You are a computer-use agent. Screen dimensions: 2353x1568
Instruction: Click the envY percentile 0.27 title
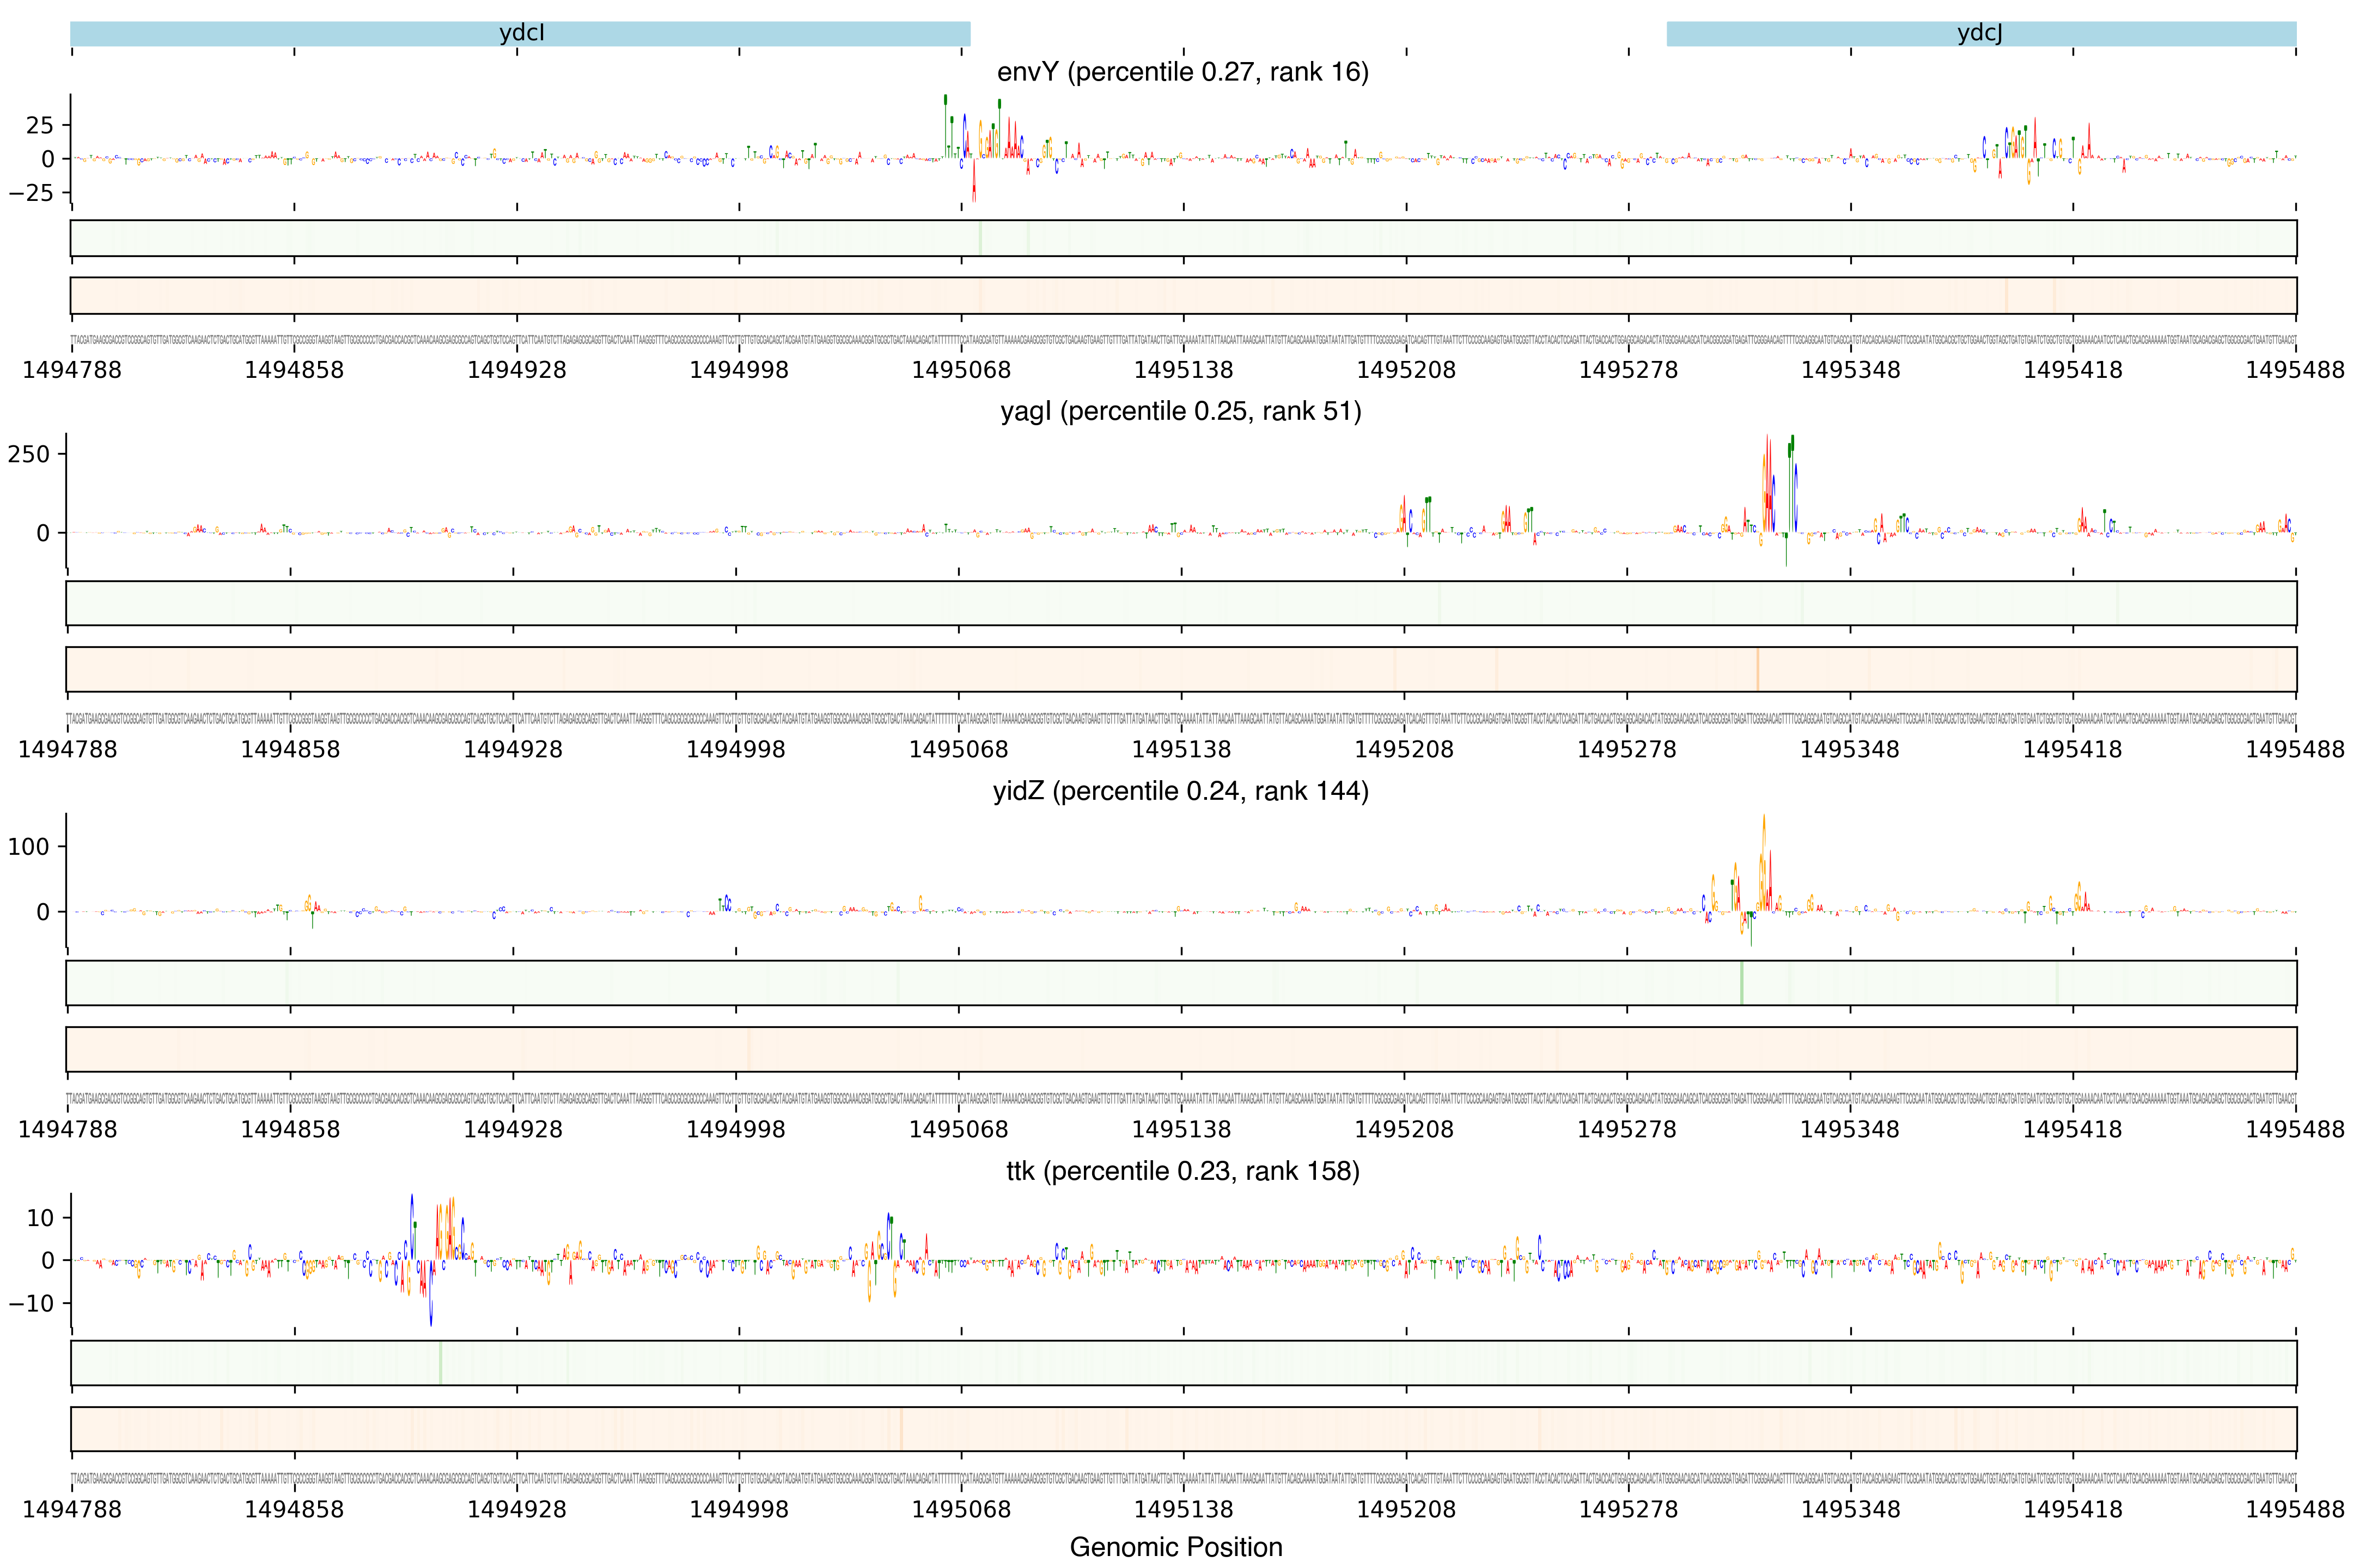(1182, 72)
